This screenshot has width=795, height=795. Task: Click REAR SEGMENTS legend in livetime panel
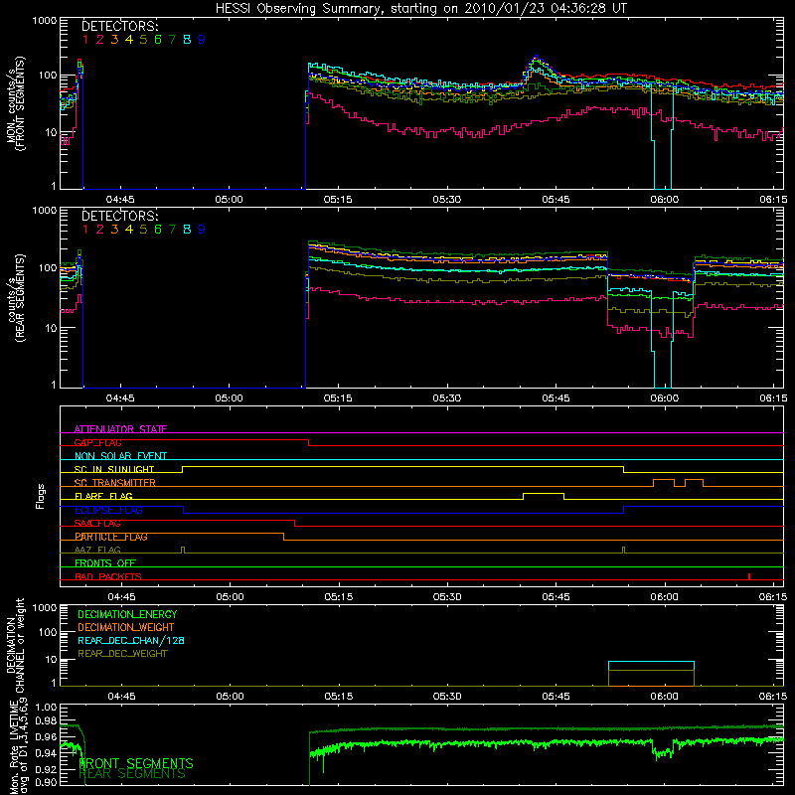tap(133, 774)
